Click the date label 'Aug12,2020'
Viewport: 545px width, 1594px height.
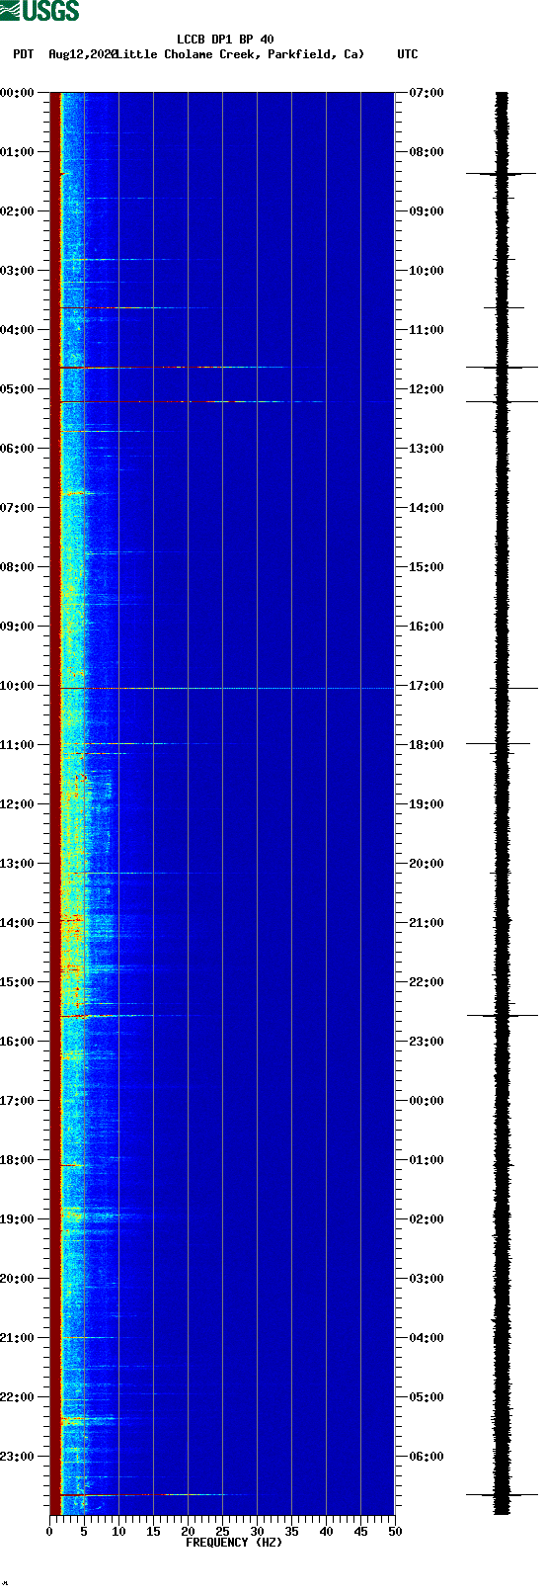83,54
